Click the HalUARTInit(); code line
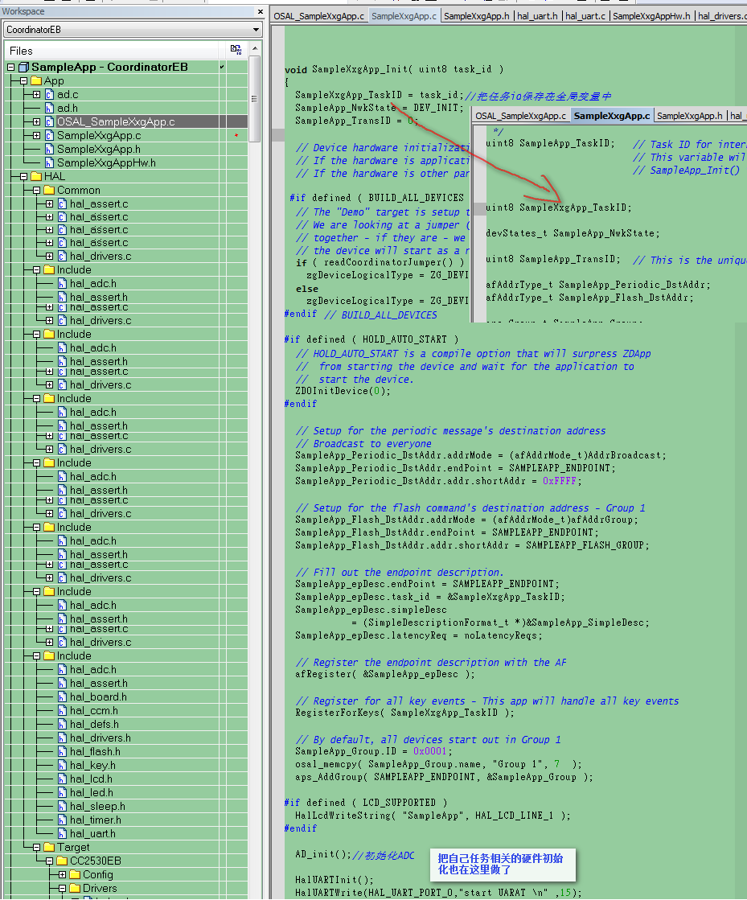Screen dimensions: 747x900 tap(335, 880)
